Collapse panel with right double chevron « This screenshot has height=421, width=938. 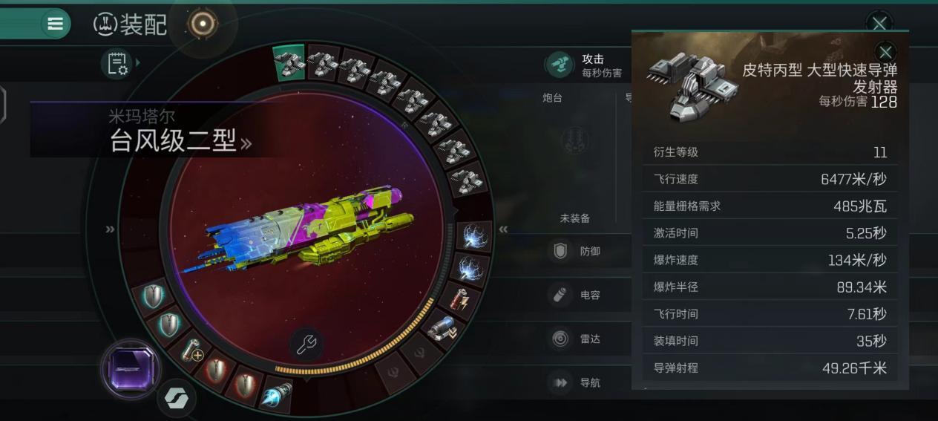(x=503, y=229)
